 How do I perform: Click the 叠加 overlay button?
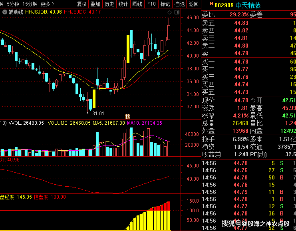(95, 4)
